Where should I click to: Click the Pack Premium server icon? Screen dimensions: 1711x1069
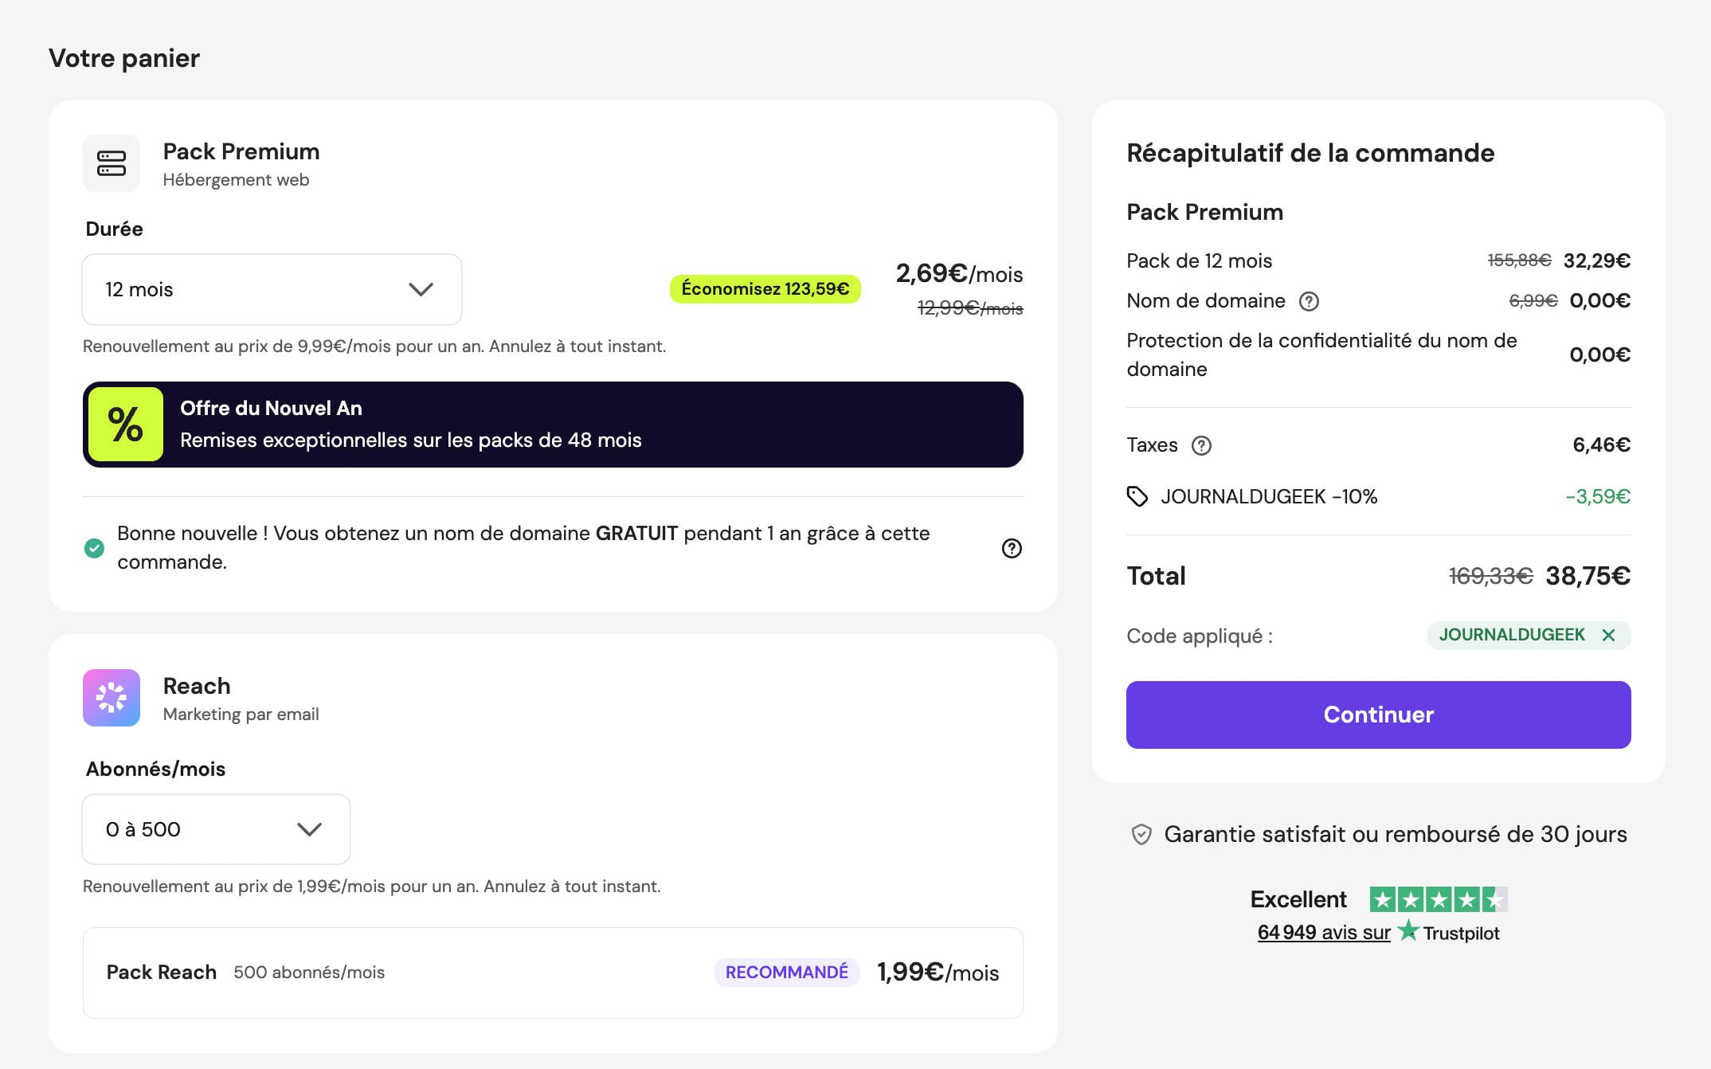pos(112,163)
